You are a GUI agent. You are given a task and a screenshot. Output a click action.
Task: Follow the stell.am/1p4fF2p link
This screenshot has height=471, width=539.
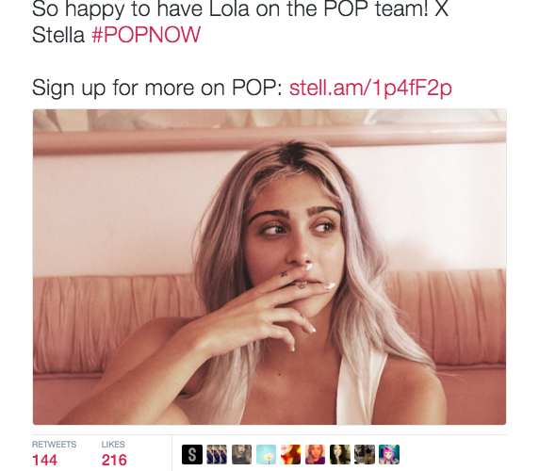(x=370, y=88)
